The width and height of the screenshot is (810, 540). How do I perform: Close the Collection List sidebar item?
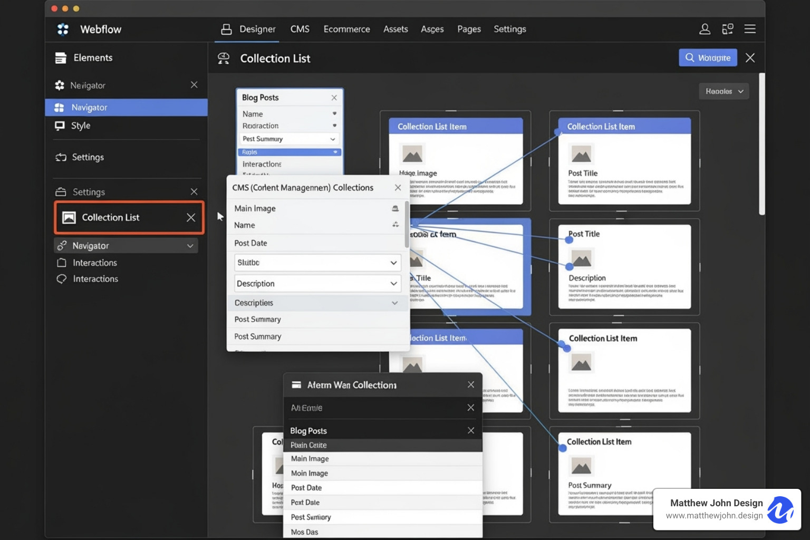tap(191, 217)
